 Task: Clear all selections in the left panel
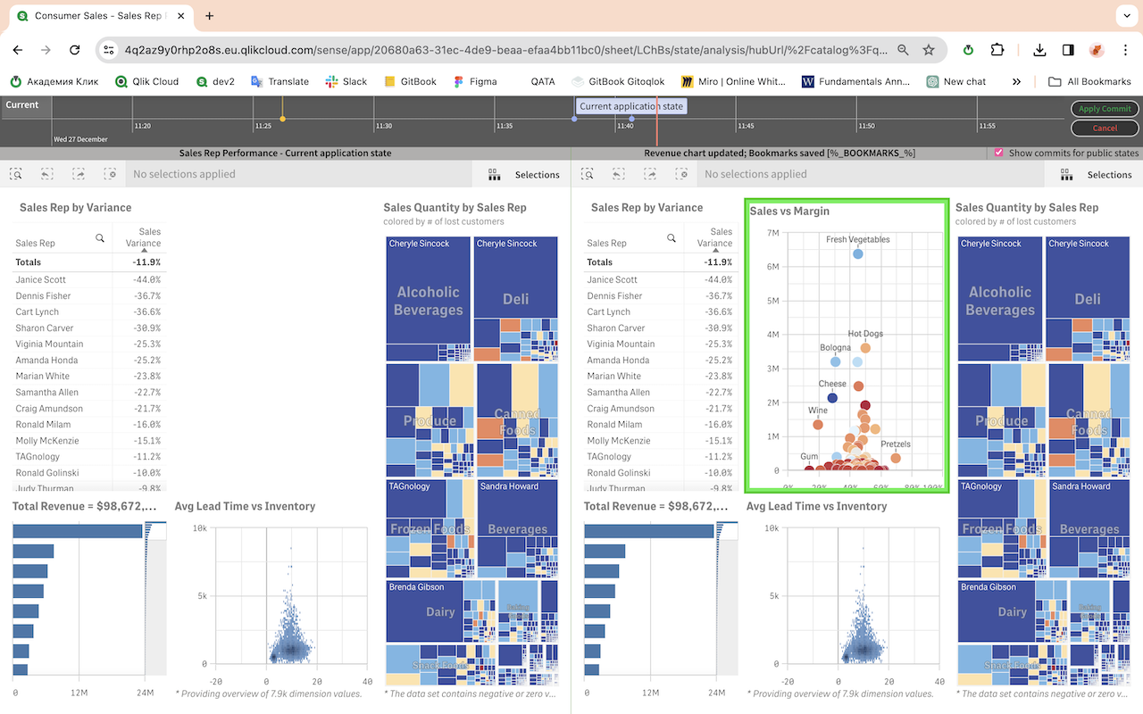111,173
